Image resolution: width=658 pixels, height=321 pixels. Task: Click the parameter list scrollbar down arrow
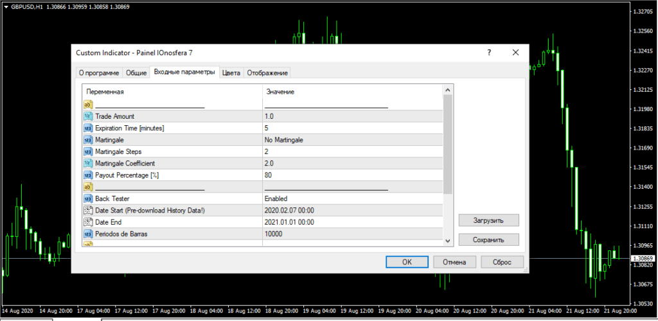click(x=449, y=239)
